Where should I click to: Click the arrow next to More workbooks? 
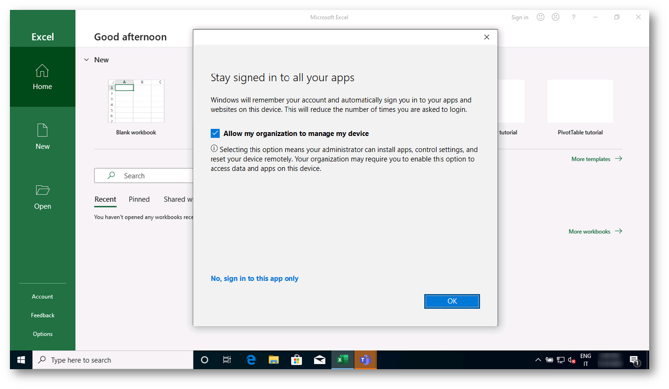pyautogui.click(x=618, y=231)
